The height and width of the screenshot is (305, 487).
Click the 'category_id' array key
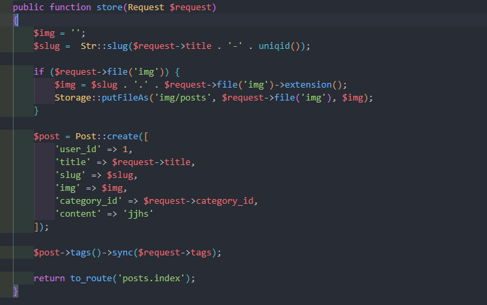pyautogui.click(x=88, y=201)
